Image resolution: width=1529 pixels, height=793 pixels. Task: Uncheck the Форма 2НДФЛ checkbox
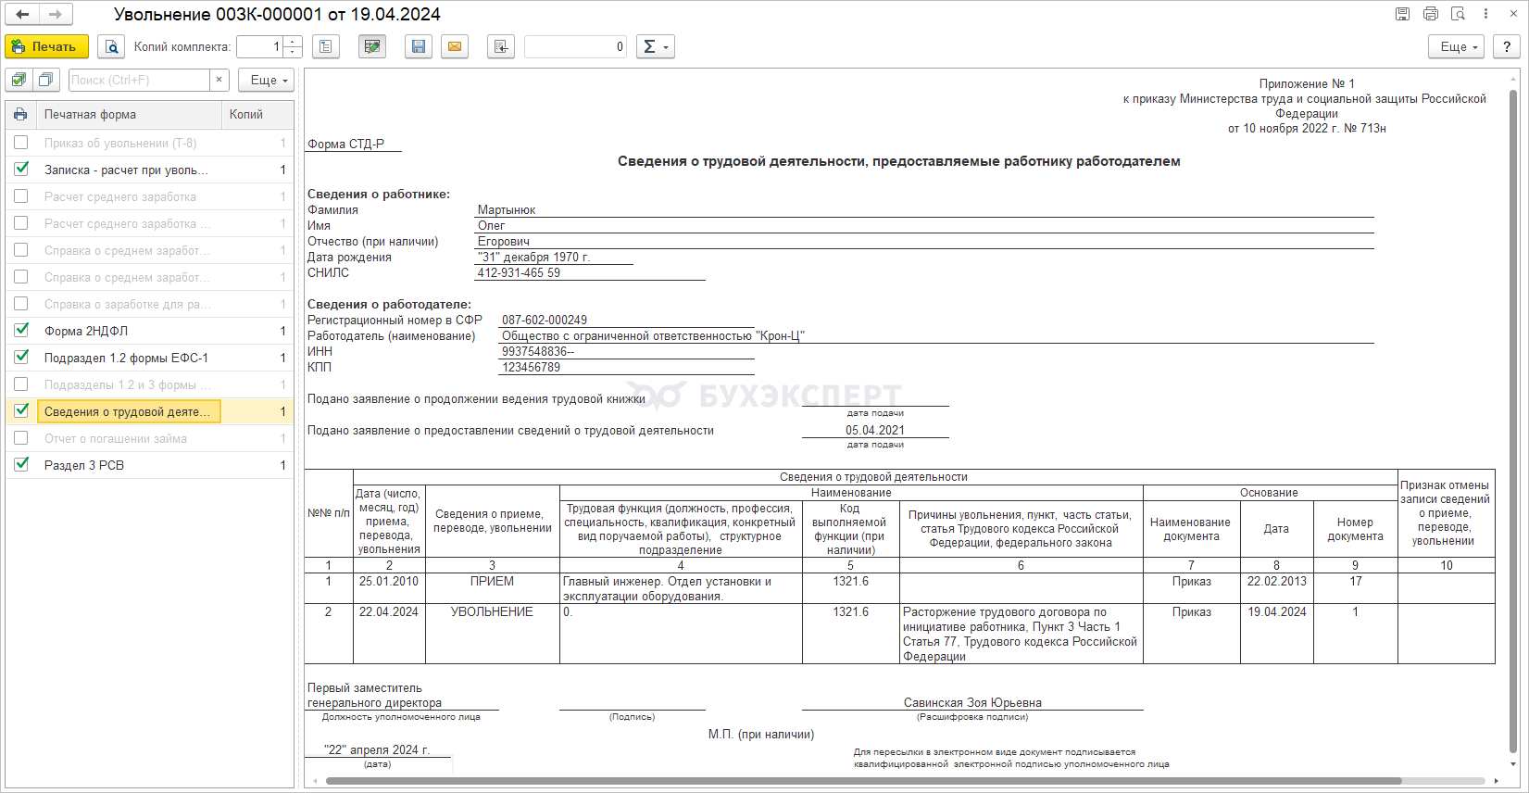pos(21,331)
